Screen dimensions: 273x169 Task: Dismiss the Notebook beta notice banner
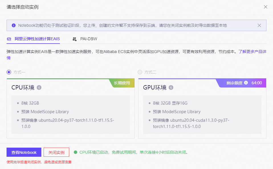tap(259, 25)
